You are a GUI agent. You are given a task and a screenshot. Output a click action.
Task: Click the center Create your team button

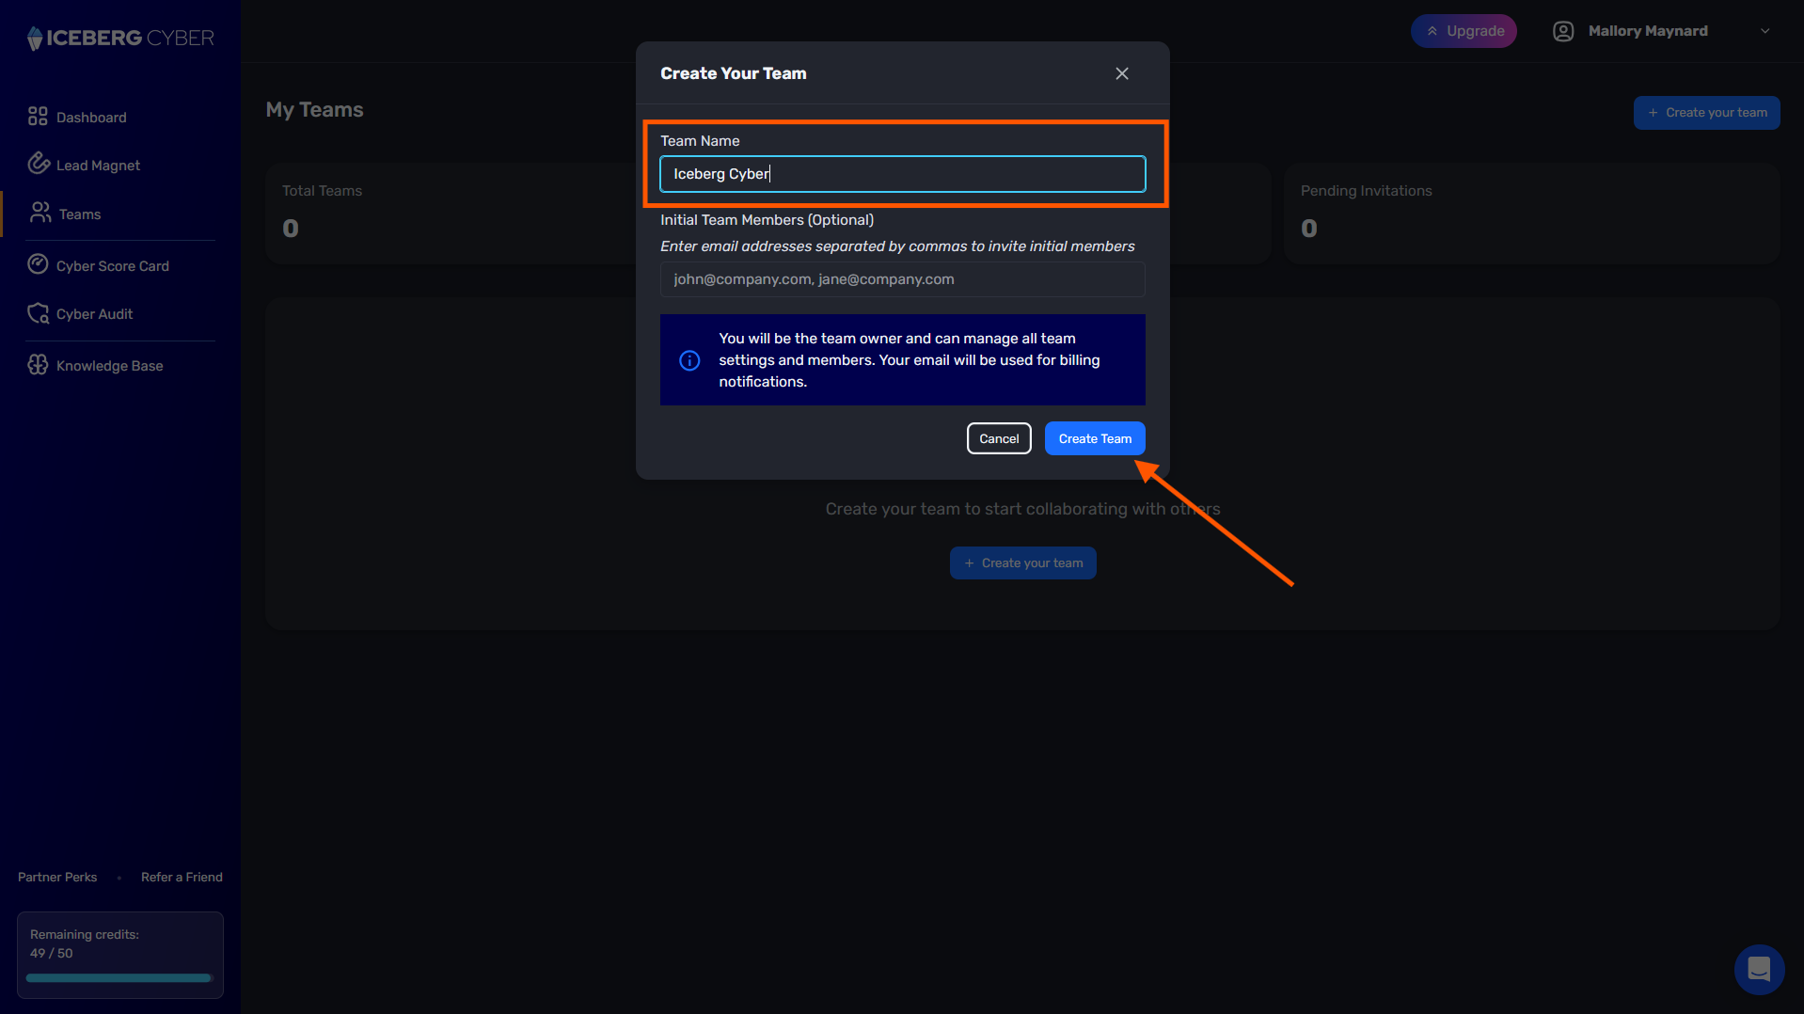(1023, 563)
